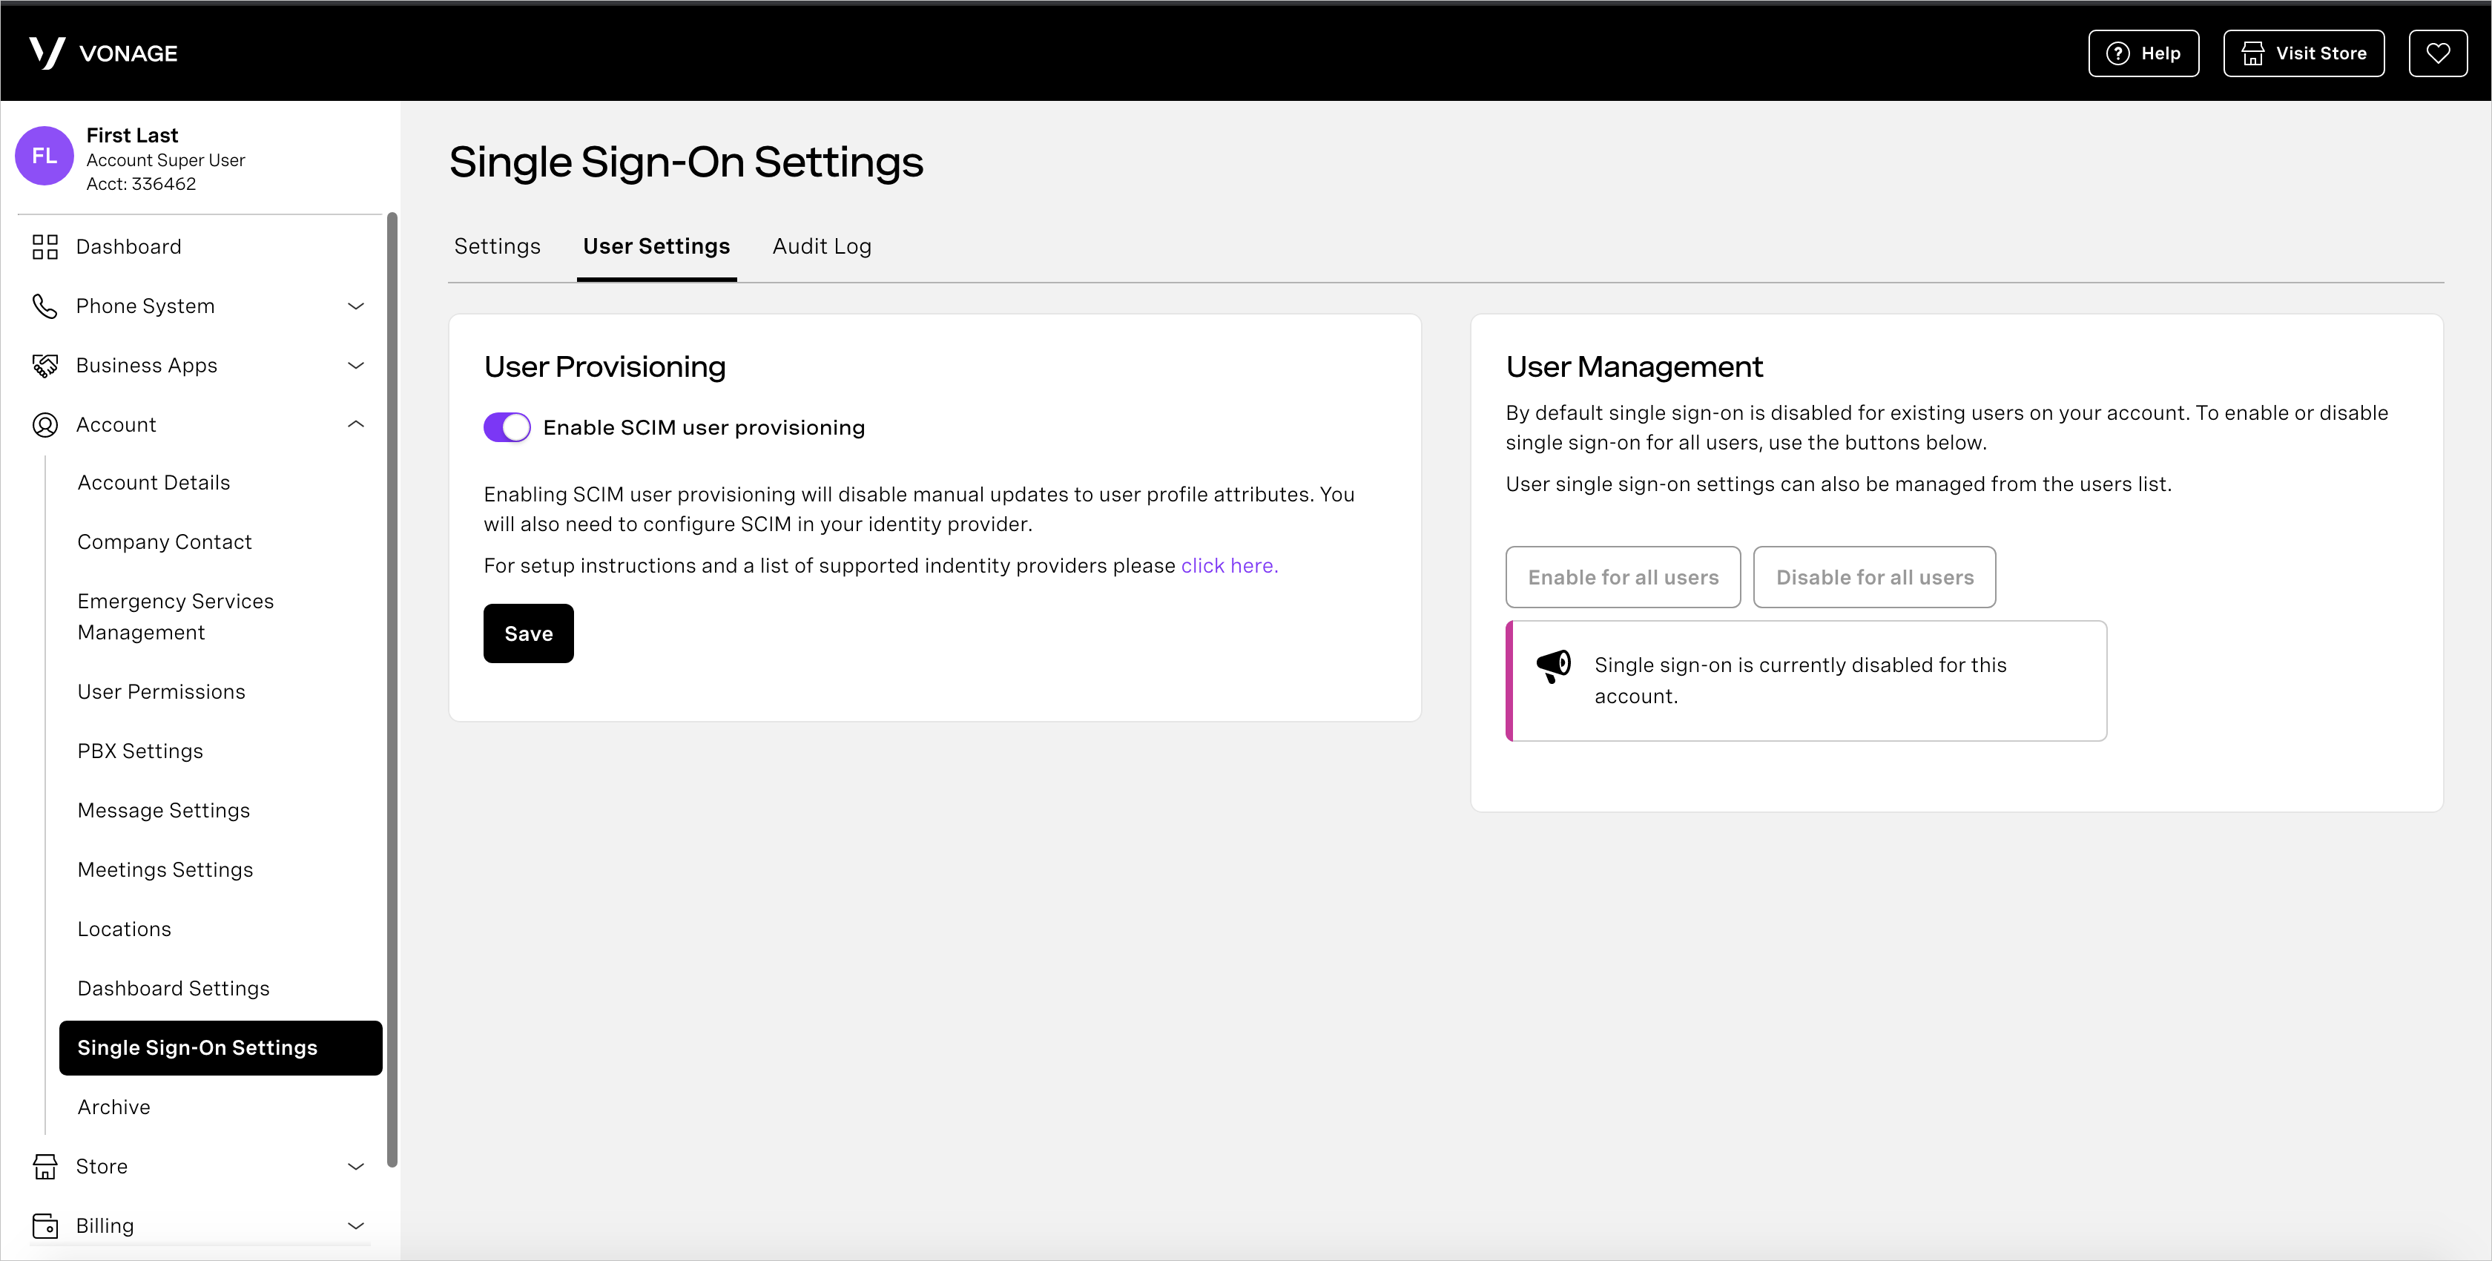The height and width of the screenshot is (1261, 2492).
Task: Click the click here setup link
Action: [x=1227, y=564]
